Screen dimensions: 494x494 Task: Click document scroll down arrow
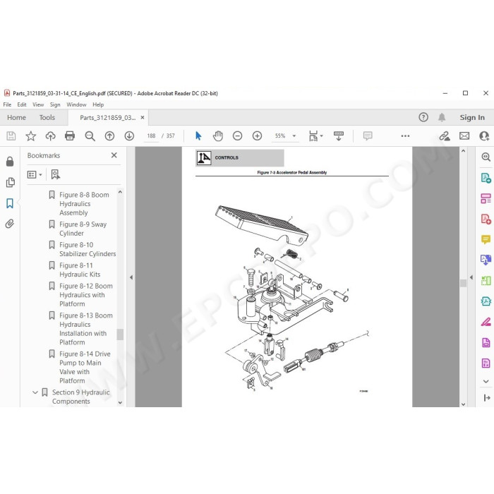click(x=463, y=404)
